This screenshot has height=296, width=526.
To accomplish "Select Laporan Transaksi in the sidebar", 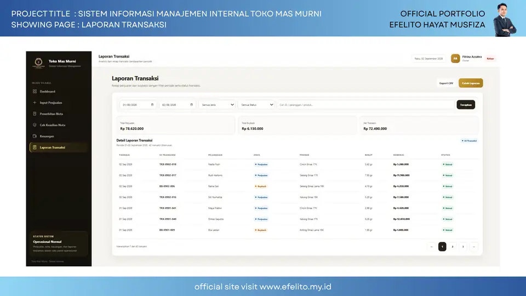I will click(59, 147).
